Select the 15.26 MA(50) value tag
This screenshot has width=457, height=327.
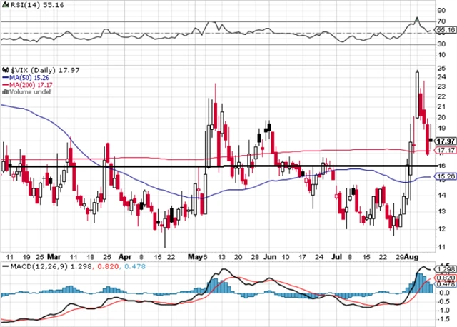pos(446,176)
